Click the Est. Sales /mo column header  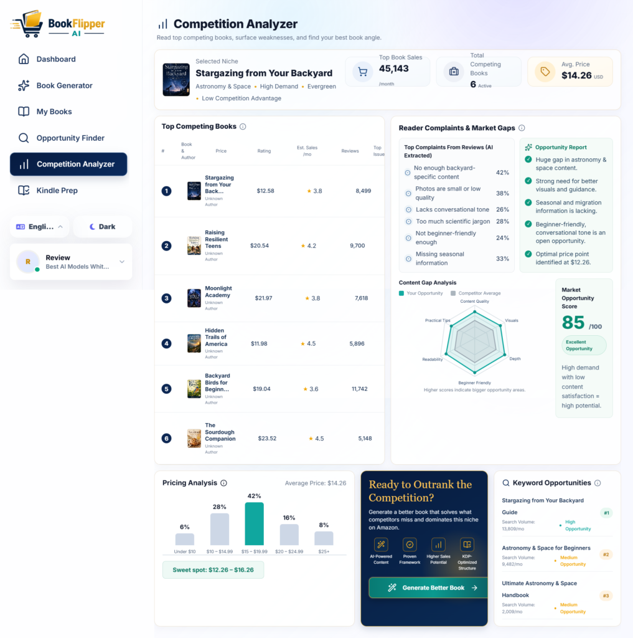[x=307, y=151]
